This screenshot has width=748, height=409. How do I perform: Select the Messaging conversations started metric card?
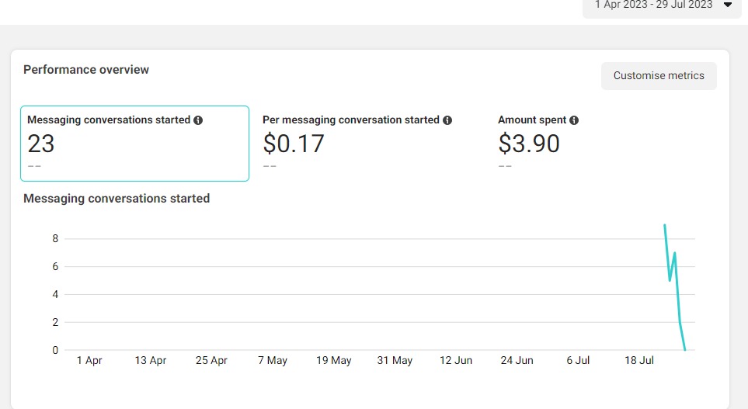pos(134,144)
